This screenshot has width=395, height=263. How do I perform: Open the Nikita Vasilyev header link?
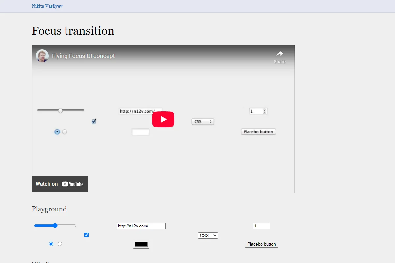[x=47, y=6]
